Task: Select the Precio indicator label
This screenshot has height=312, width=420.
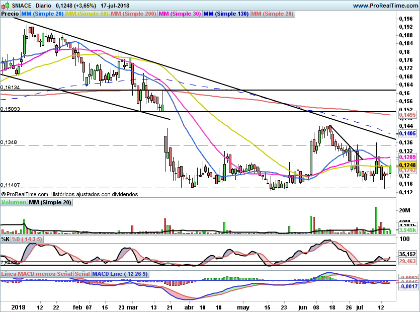Action: point(10,14)
